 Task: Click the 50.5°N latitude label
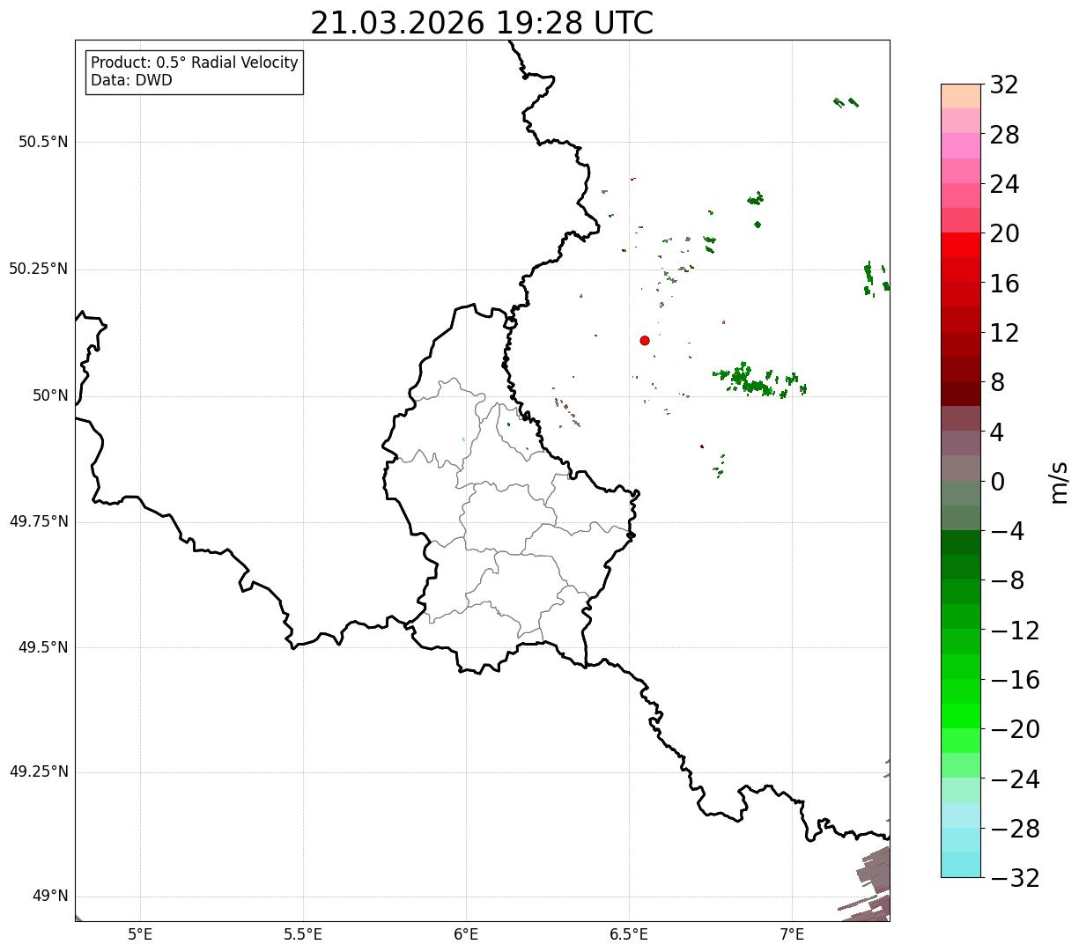coord(43,142)
